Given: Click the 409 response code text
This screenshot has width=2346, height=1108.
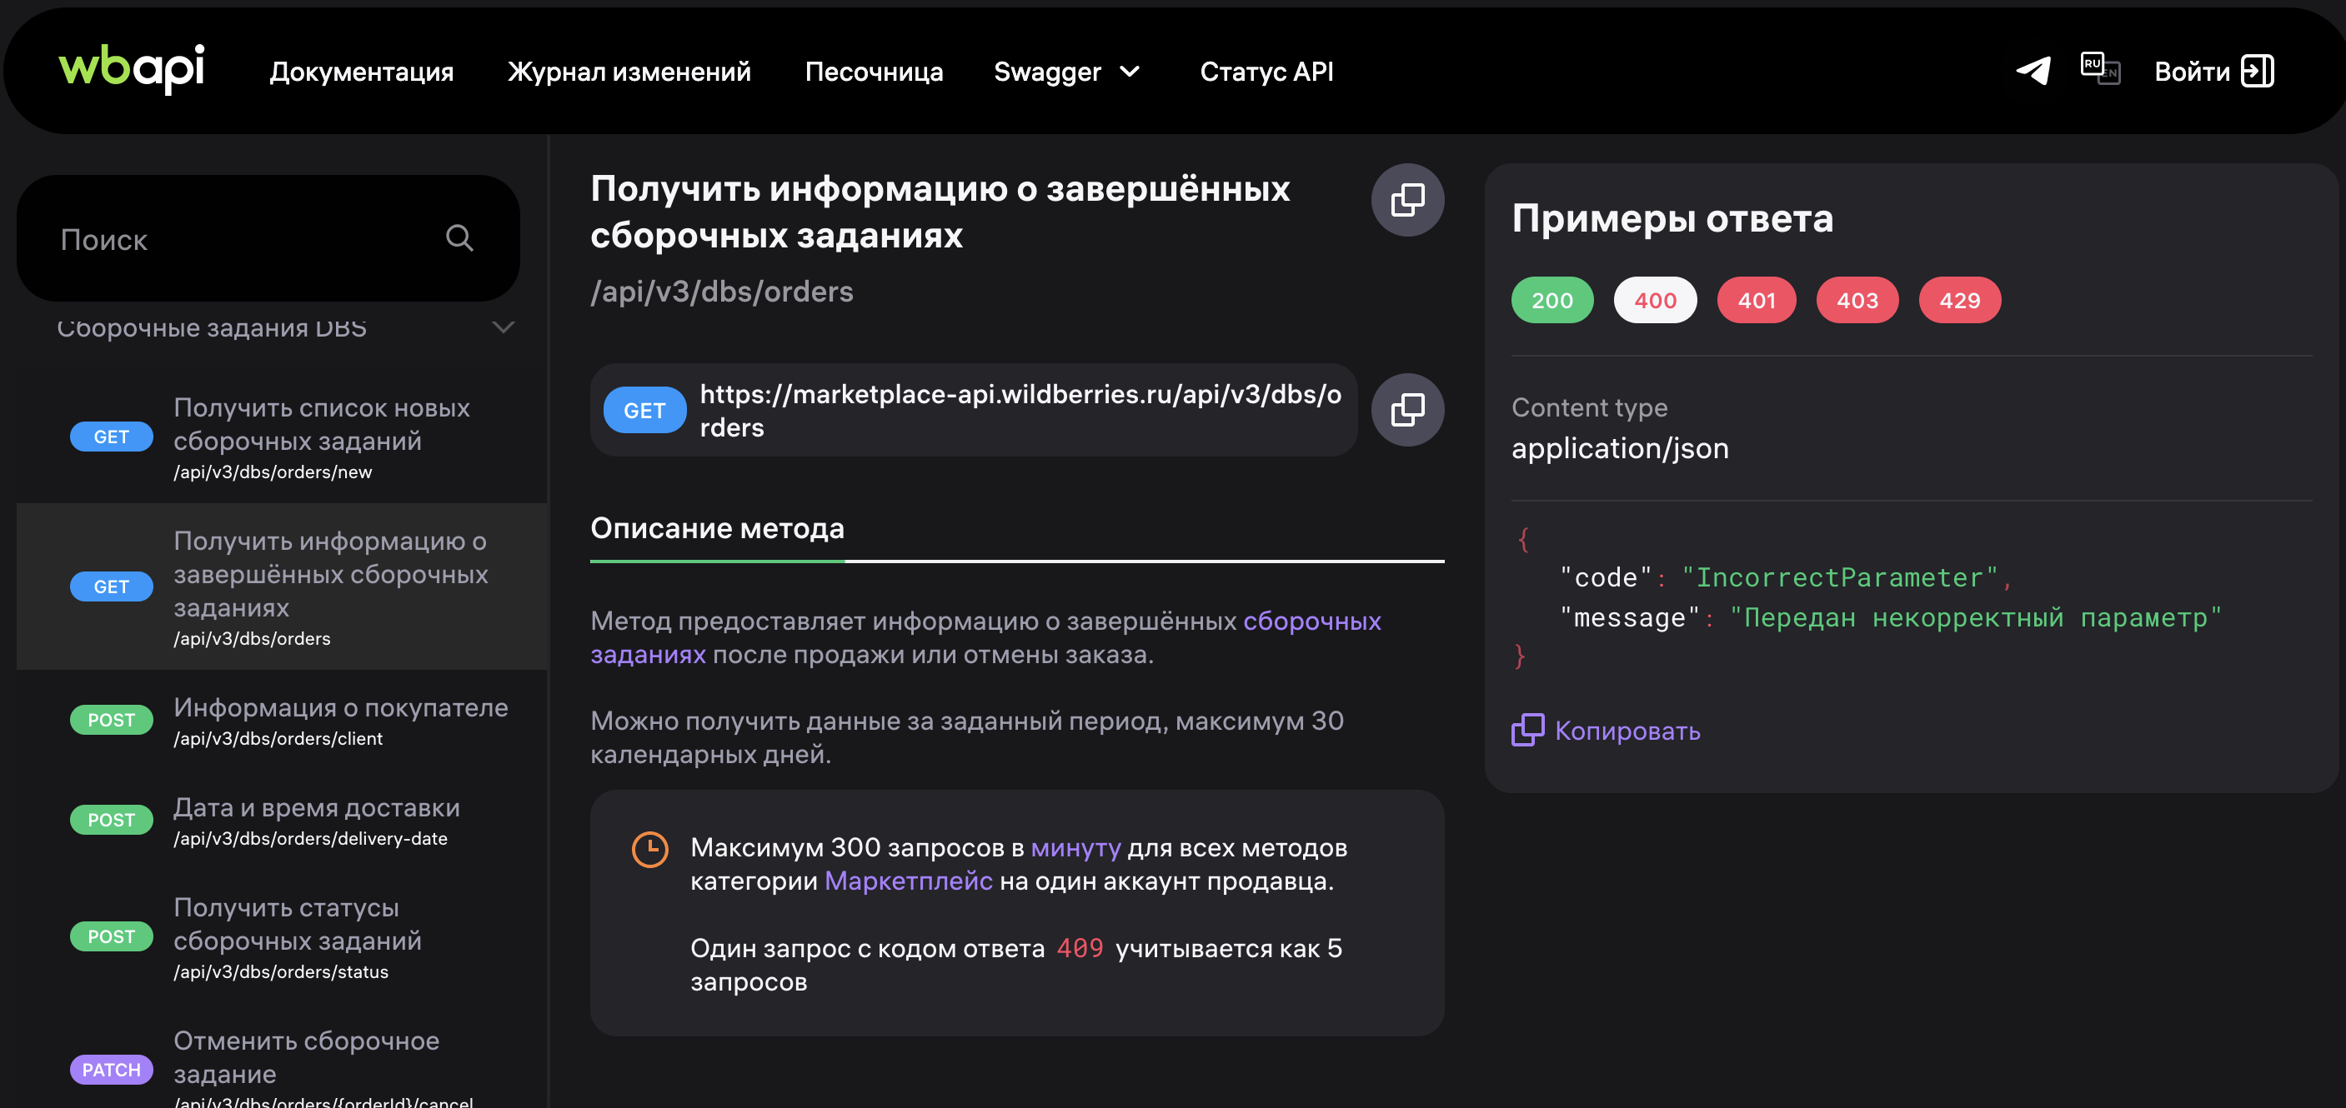Looking at the screenshot, I should tap(1079, 948).
